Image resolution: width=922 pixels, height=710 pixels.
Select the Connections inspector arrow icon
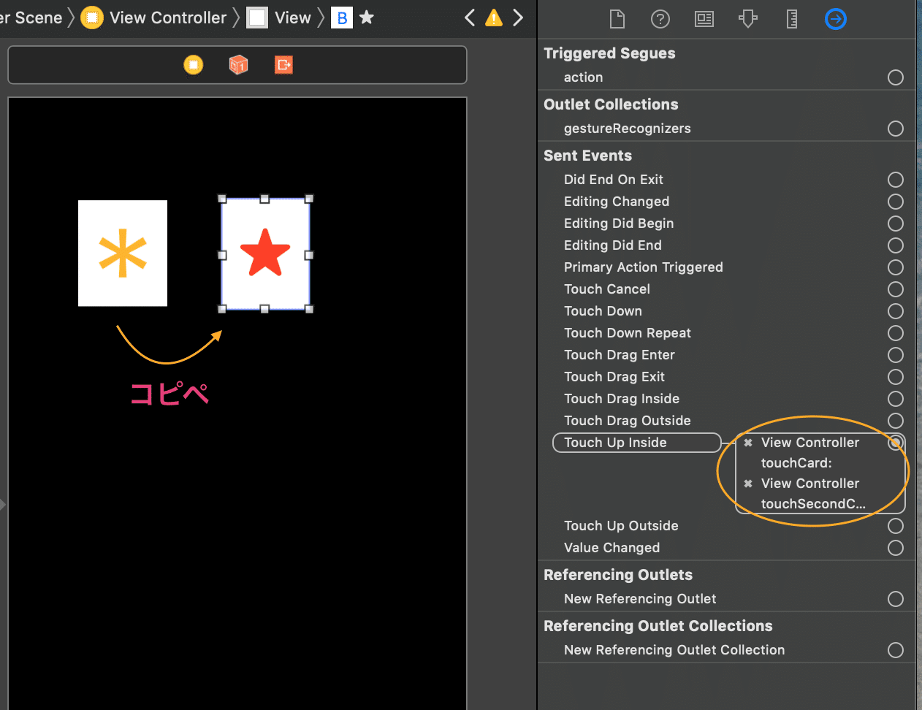(836, 18)
